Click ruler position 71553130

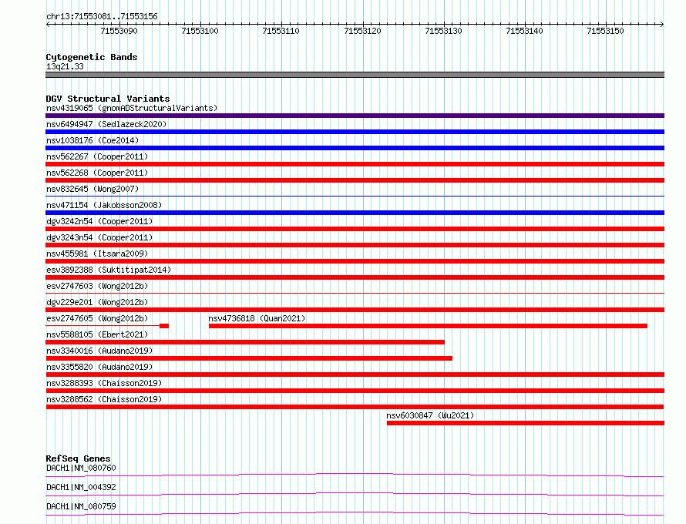[x=444, y=31]
